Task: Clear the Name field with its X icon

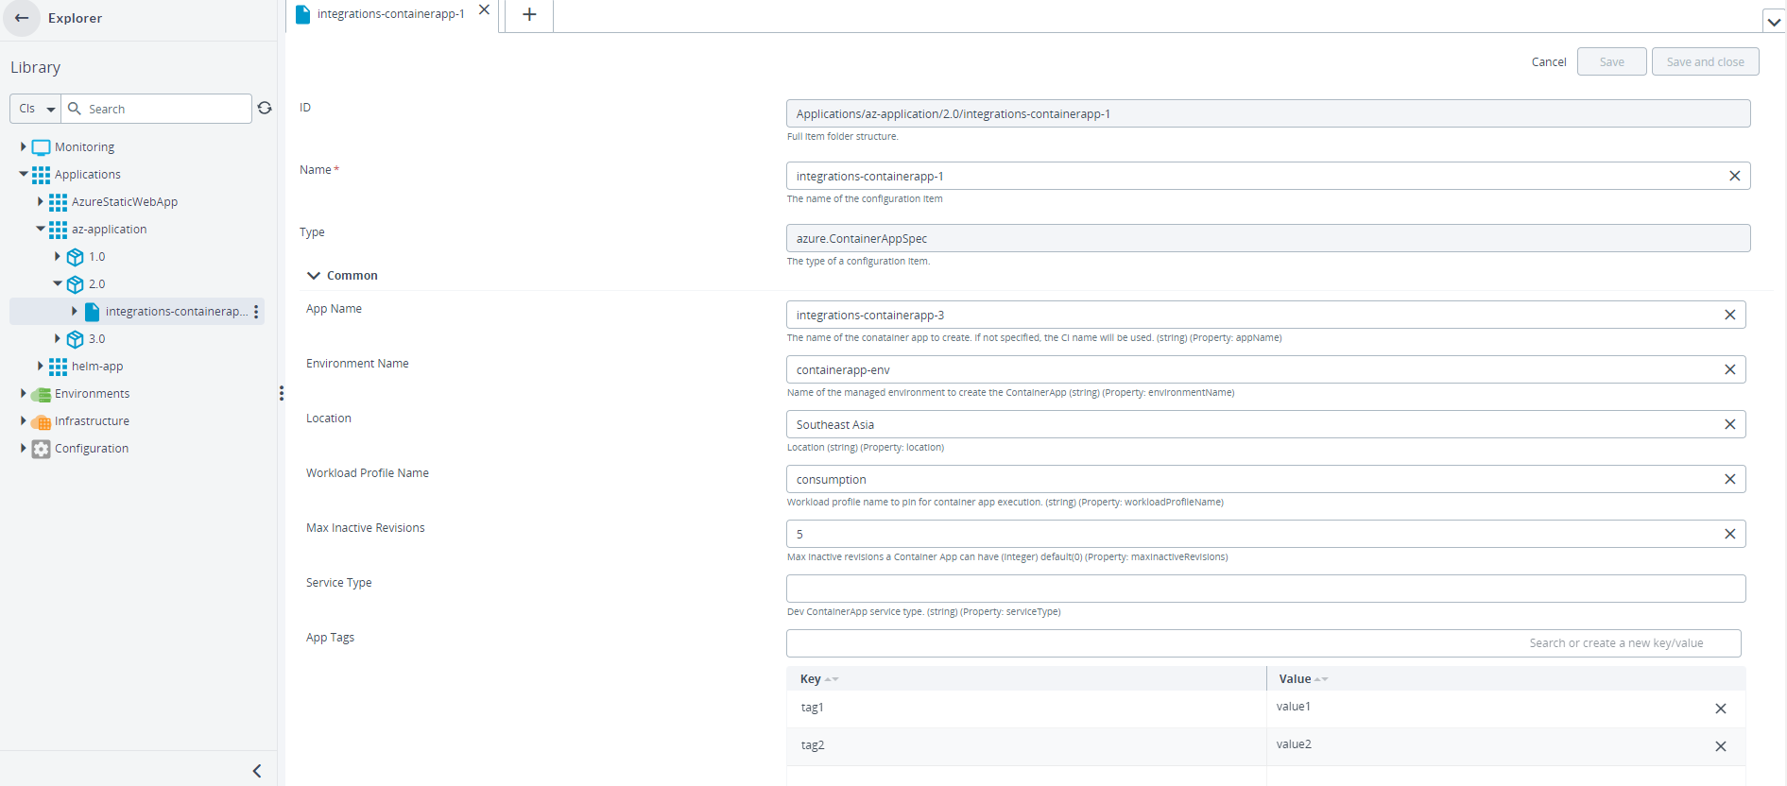Action: point(1734,176)
